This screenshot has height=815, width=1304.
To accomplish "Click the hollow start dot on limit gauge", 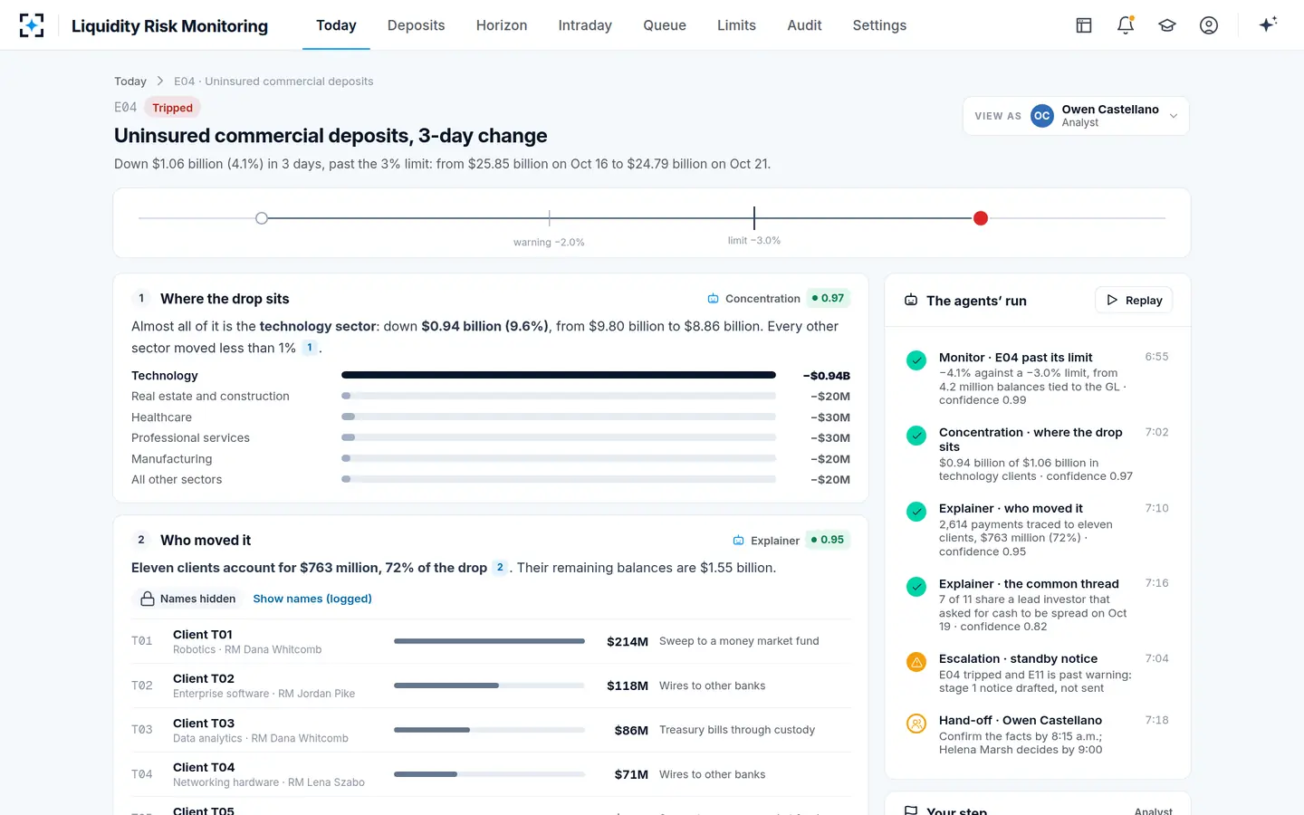I will pos(262,218).
